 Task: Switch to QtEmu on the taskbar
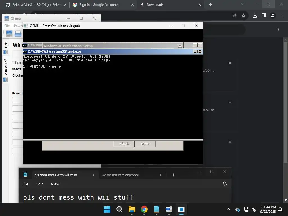[169, 209]
